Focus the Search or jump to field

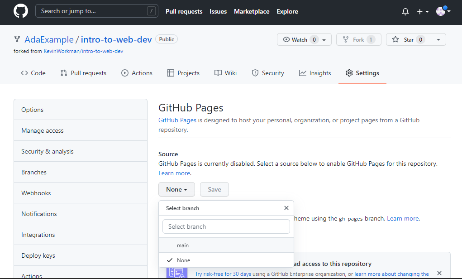(x=97, y=11)
